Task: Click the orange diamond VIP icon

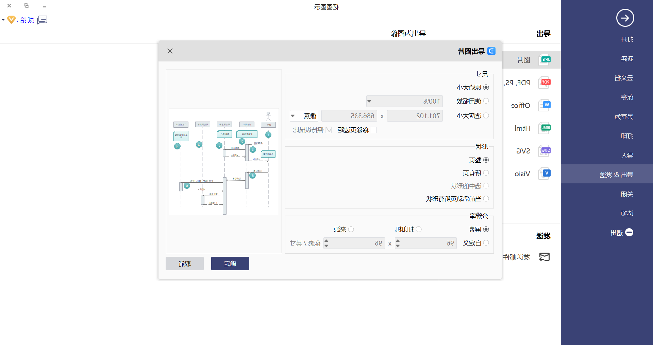Action: point(11,20)
